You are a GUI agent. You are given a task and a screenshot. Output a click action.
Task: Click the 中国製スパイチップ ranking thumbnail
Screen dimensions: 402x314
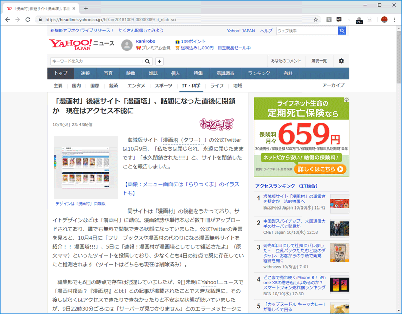(340, 228)
